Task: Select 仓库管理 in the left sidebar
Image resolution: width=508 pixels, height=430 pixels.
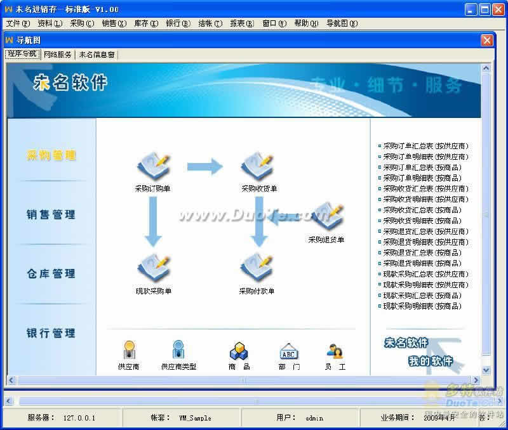Action: 51,274
